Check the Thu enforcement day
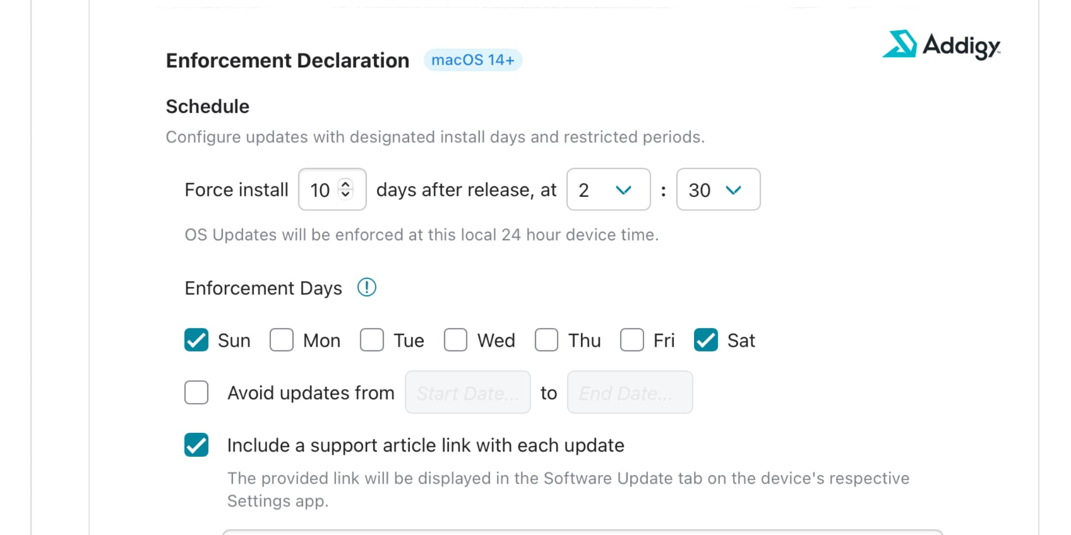 coord(546,340)
